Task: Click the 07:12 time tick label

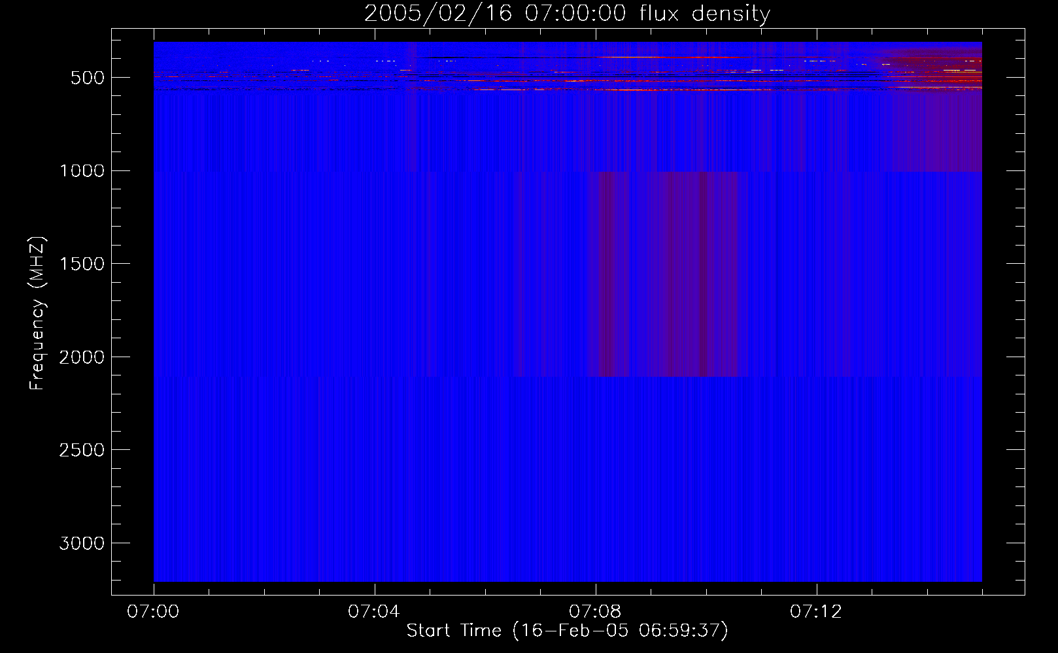Action: pyautogui.click(x=816, y=612)
